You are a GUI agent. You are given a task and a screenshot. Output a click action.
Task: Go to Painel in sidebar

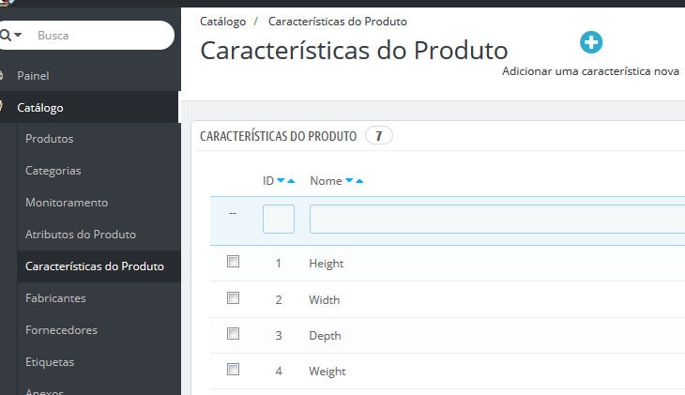pos(33,76)
